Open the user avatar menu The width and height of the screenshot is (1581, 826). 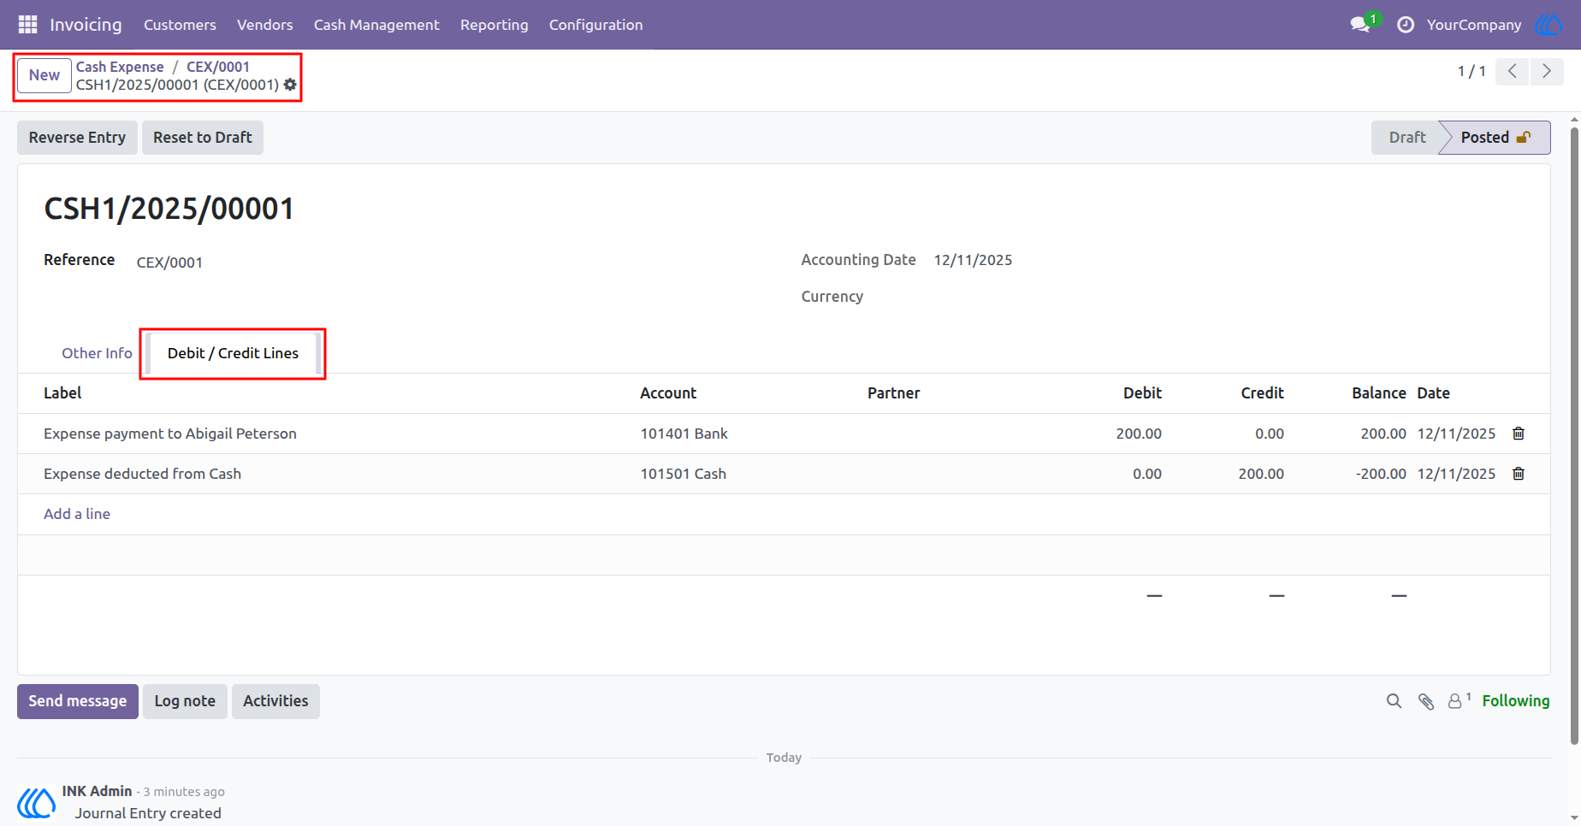(1548, 25)
